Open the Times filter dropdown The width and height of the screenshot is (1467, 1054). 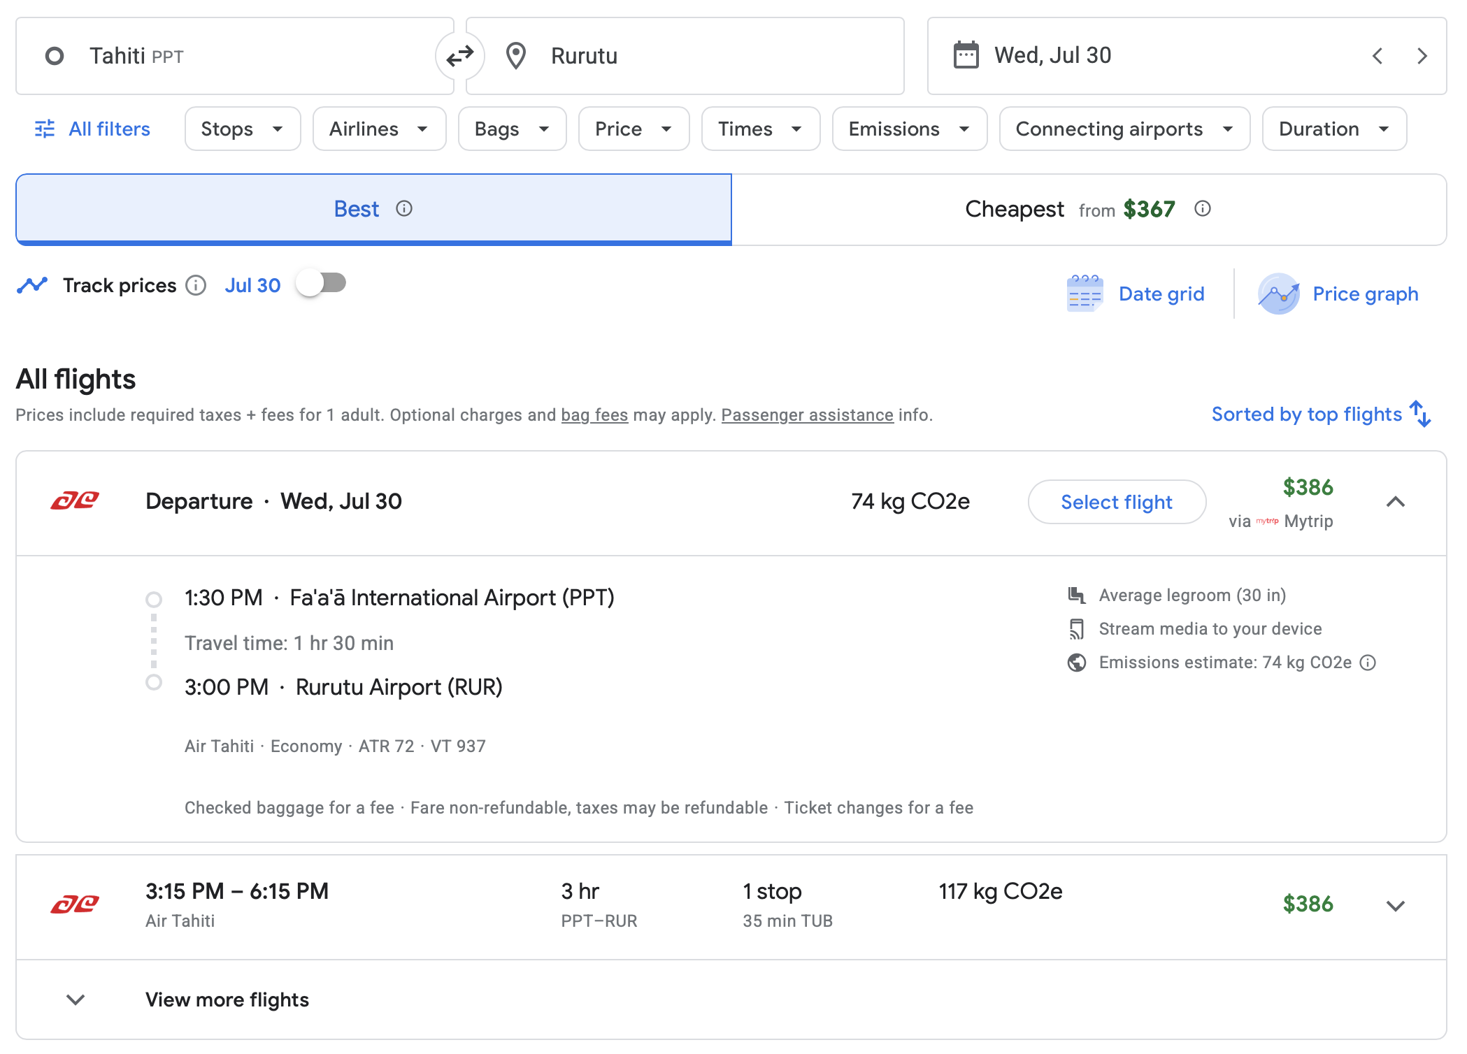point(760,129)
